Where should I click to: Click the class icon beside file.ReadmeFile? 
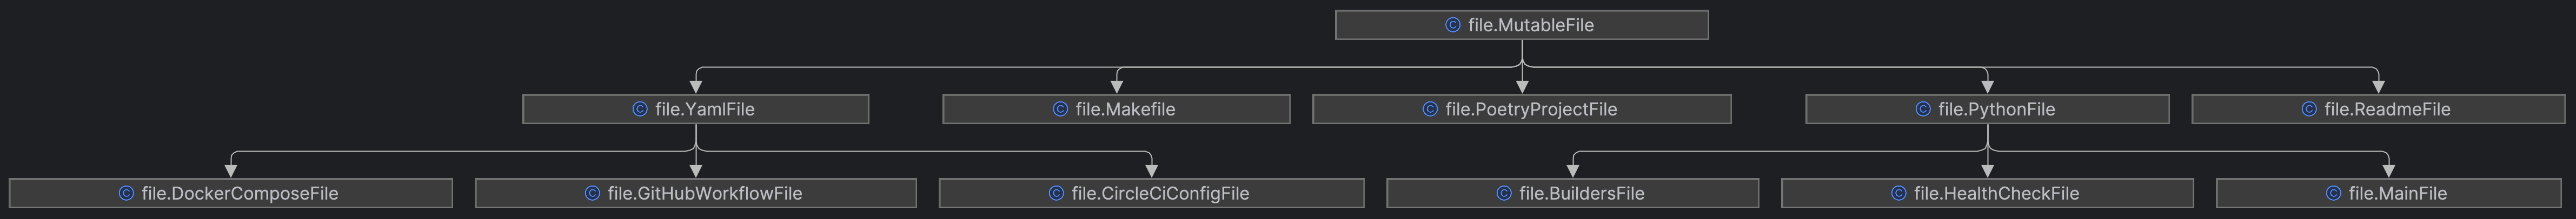(x=2309, y=109)
